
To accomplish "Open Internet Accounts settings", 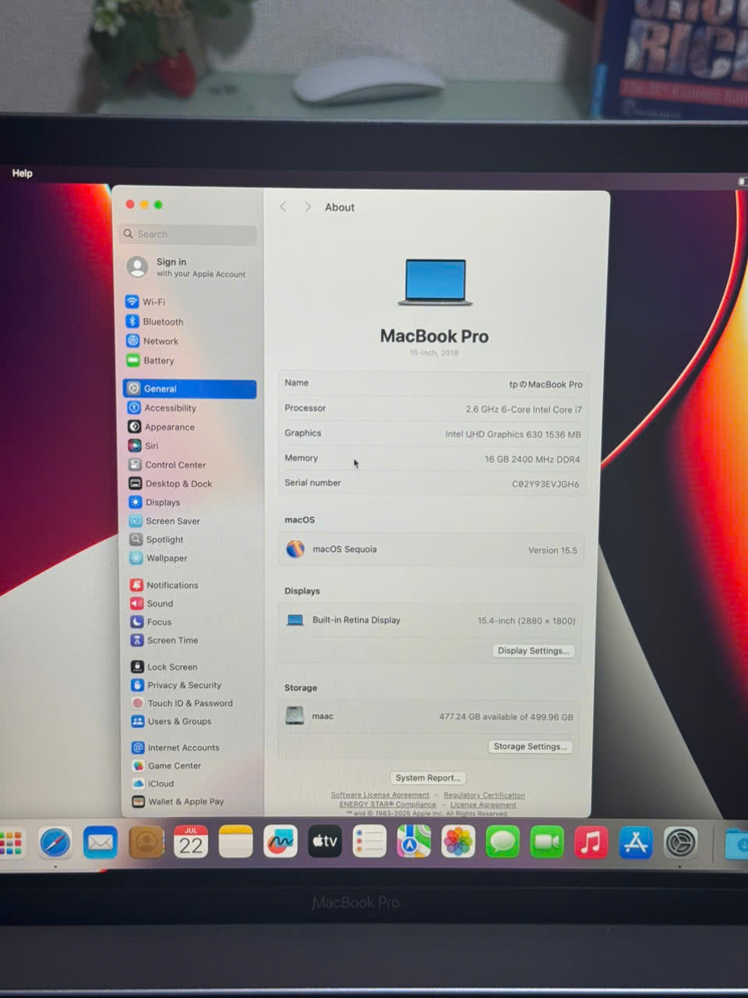I will click(176, 747).
